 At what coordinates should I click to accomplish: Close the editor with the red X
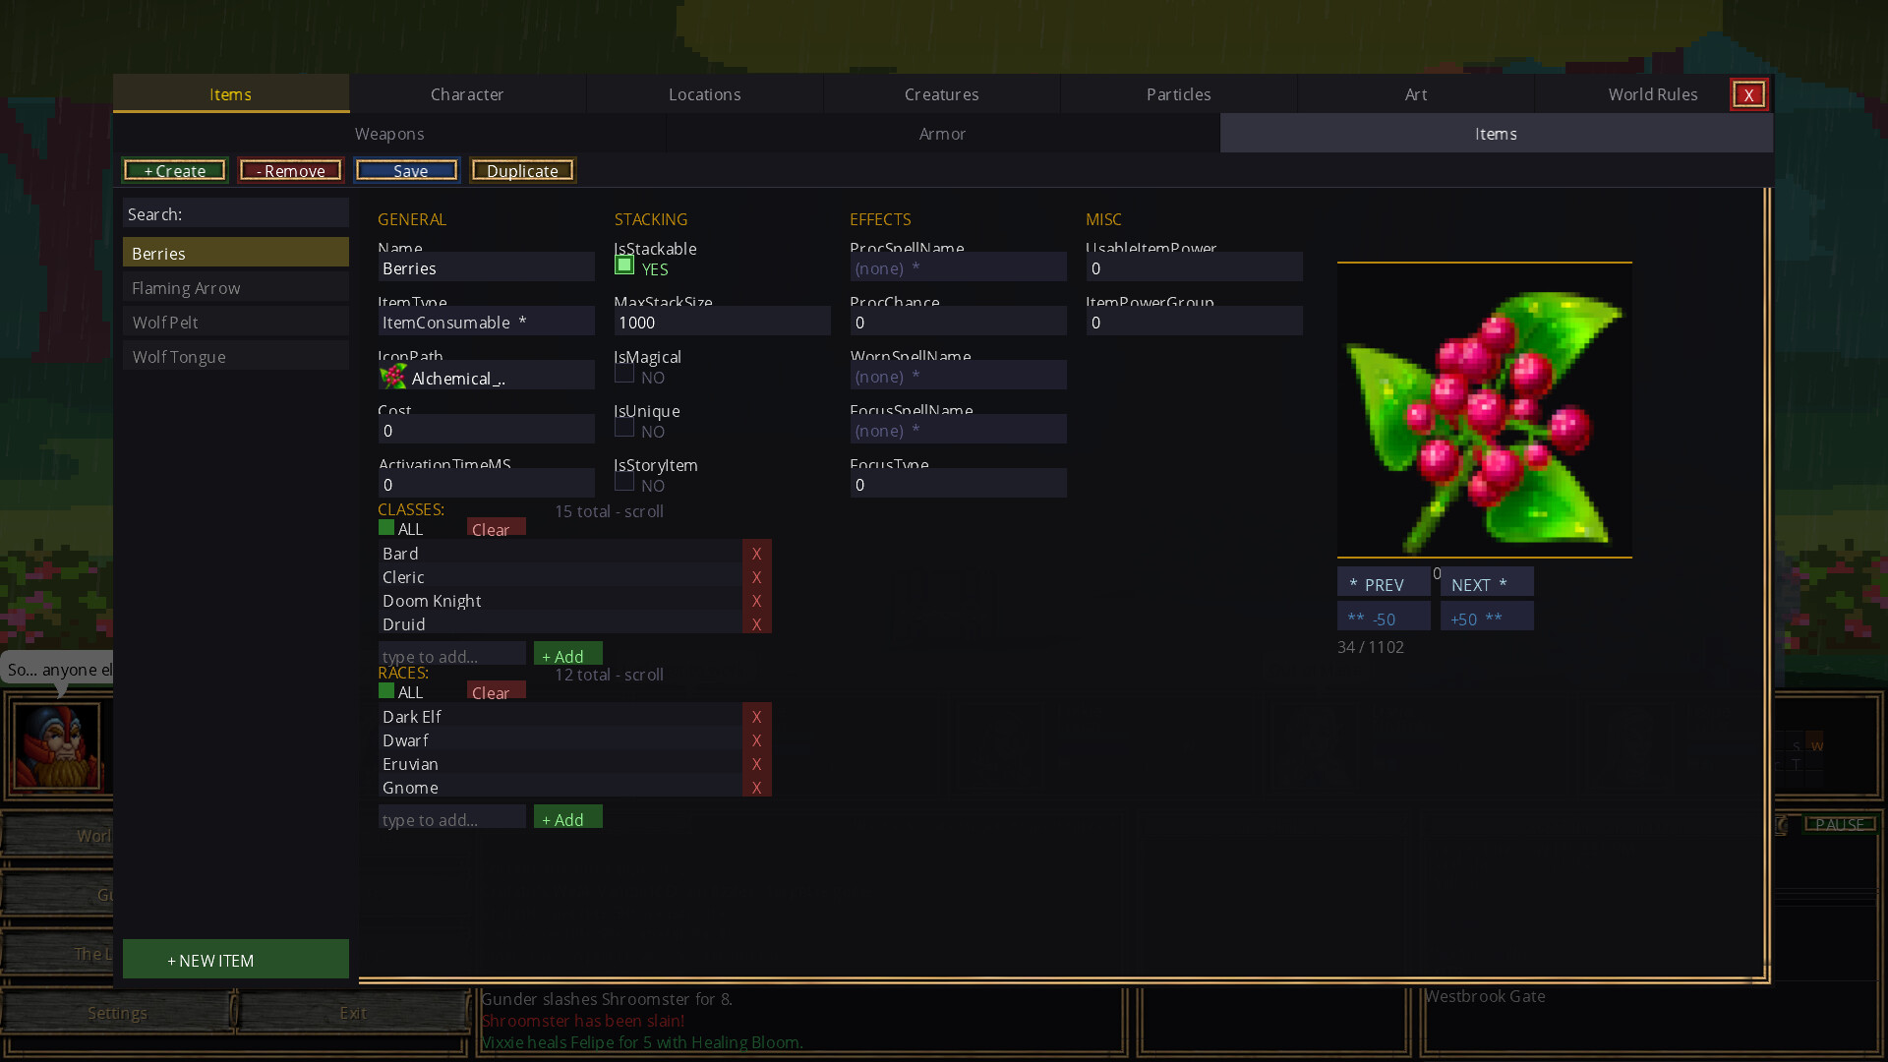[1748, 94]
